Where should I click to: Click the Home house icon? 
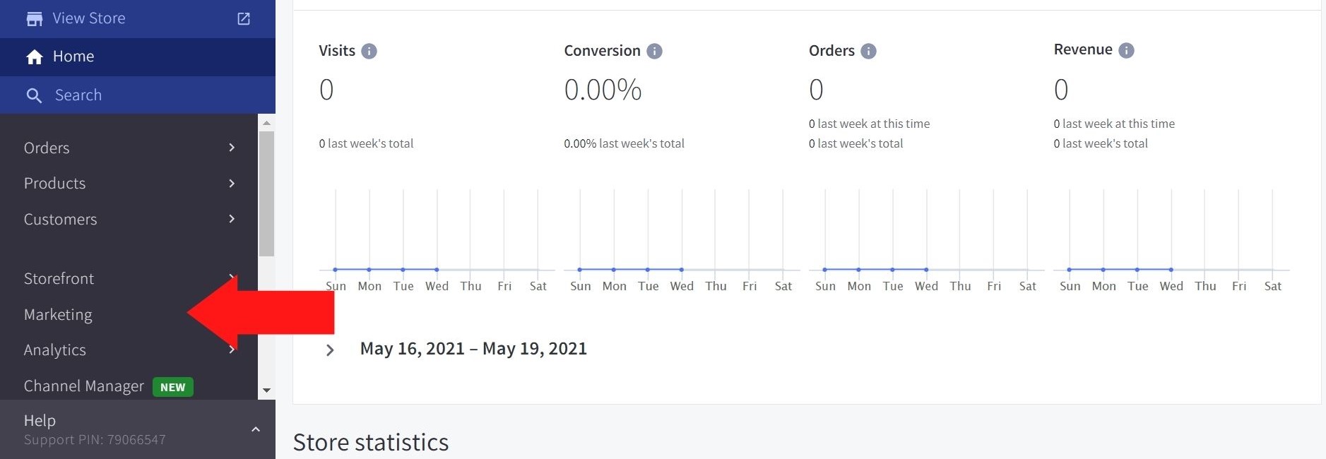coord(35,57)
